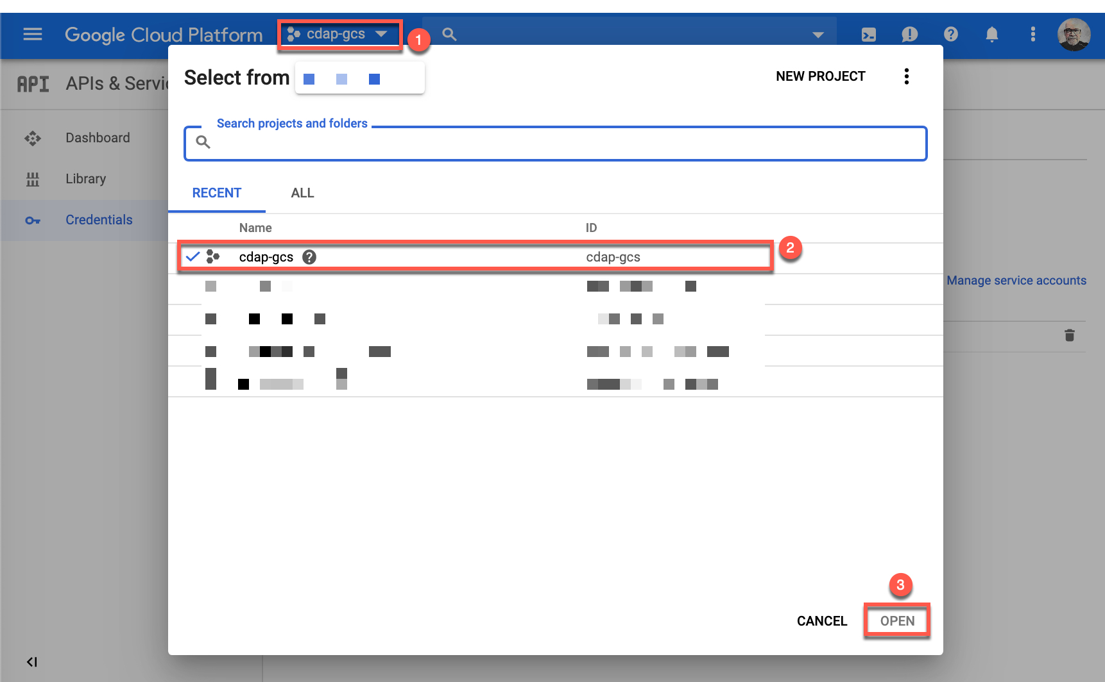This screenshot has width=1105, height=682.
Task: View notifications via the bell icon
Action: tap(991, 35)
